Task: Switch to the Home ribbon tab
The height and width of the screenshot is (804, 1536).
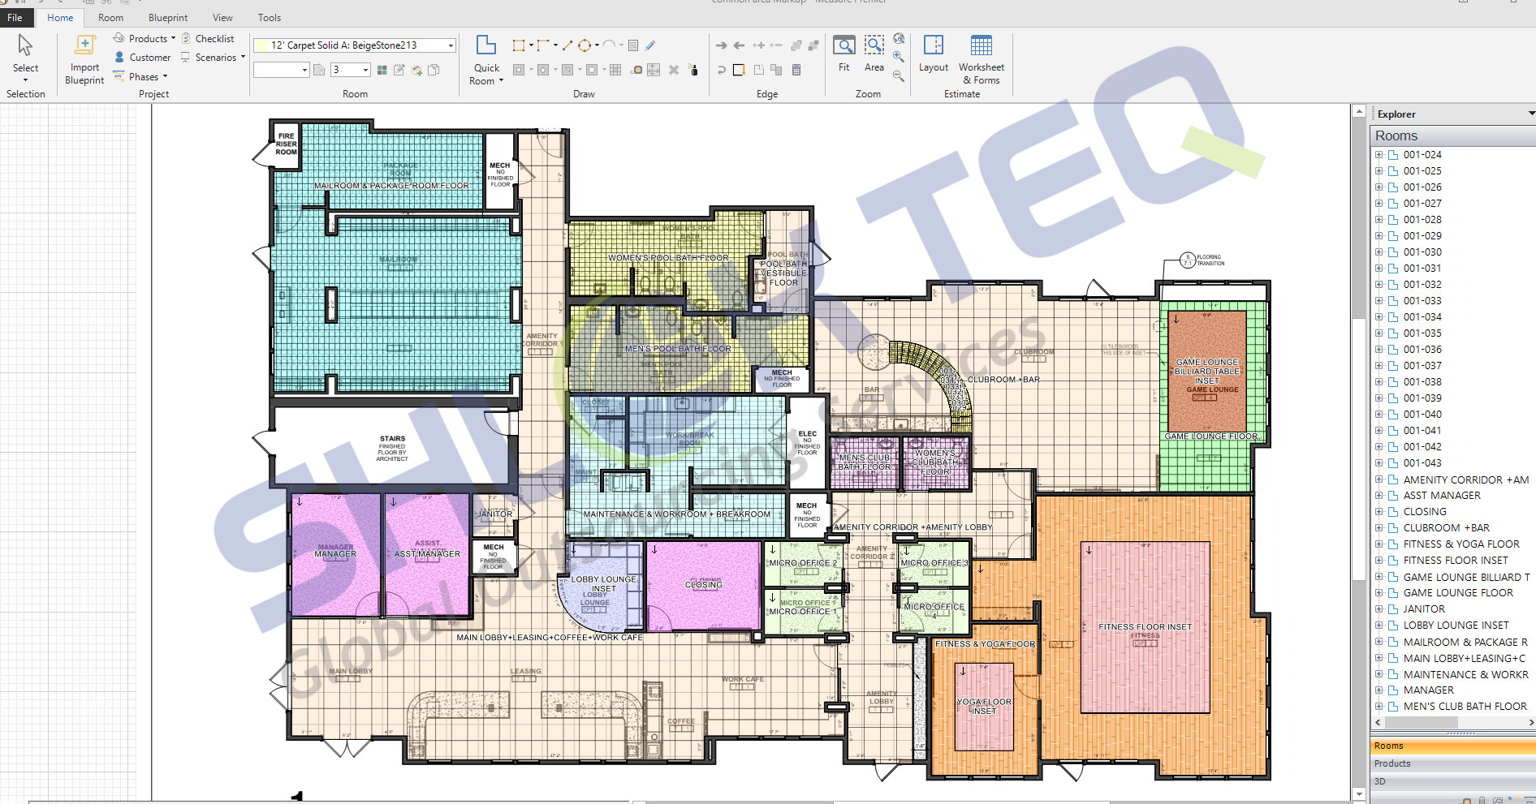Action: point(60,17)
